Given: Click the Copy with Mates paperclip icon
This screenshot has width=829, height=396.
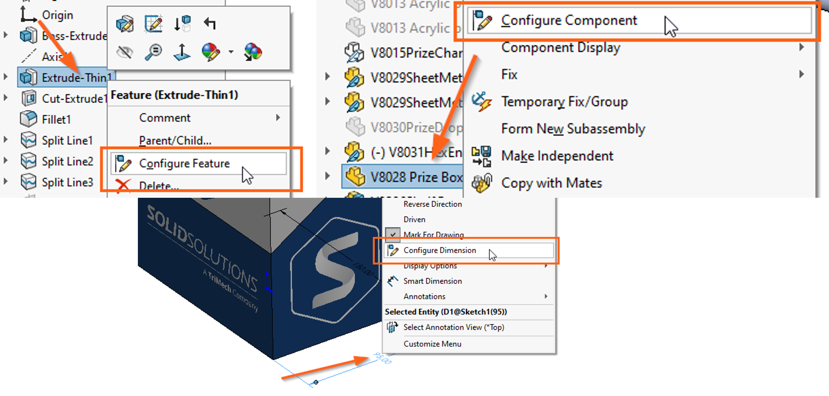Looking at the screenshot, I should tap(482, 183).
